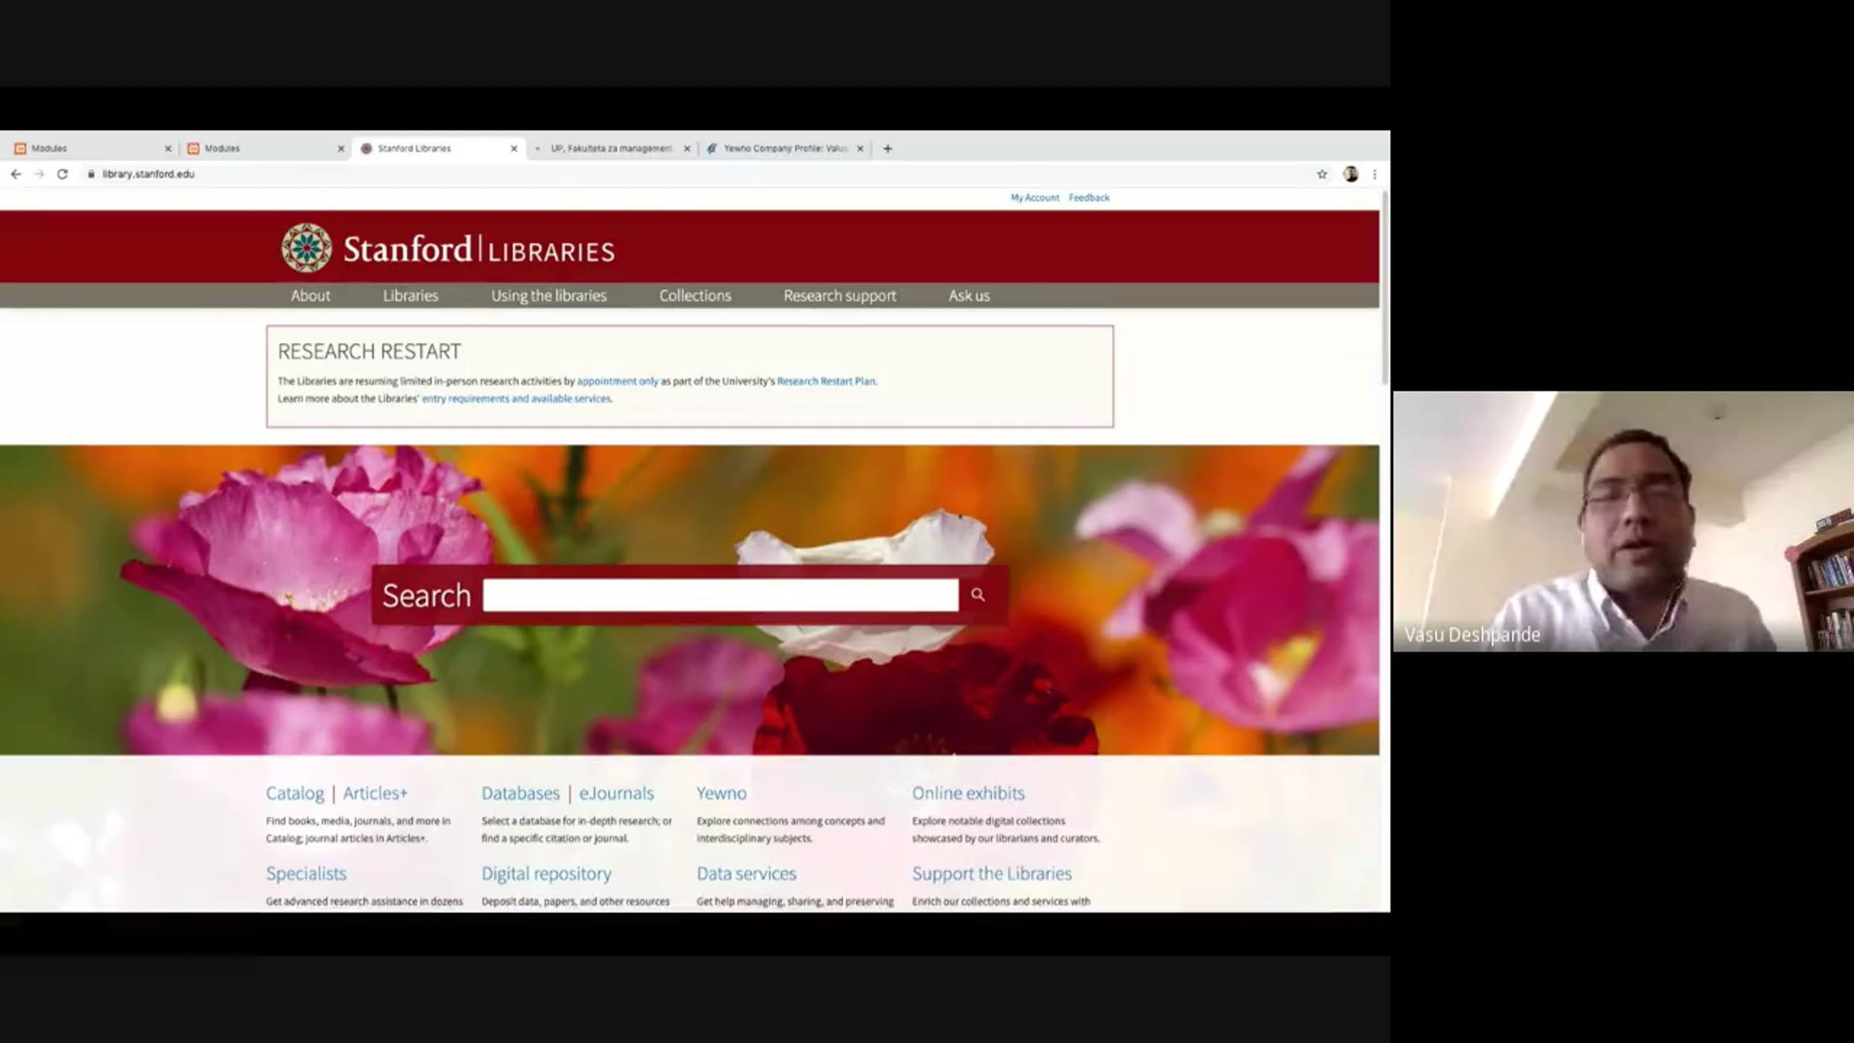Click the RESEARCH RESTART heading

pos(369,352)
